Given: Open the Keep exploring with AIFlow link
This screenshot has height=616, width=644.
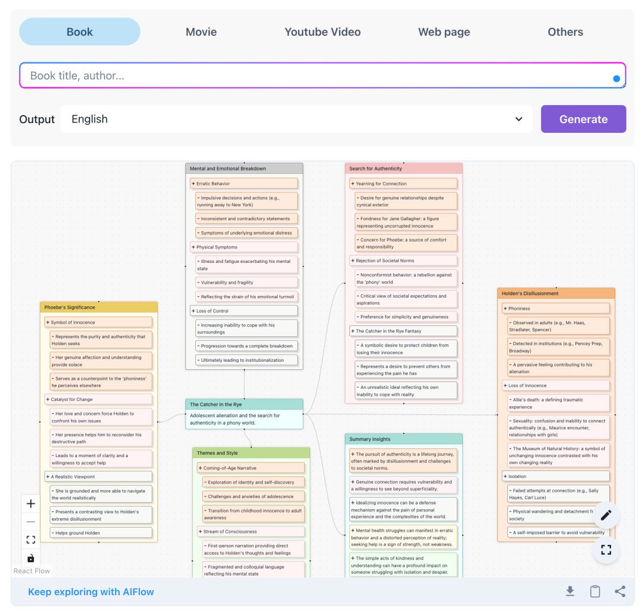Looking at the screenshot, I should (91, 591).
